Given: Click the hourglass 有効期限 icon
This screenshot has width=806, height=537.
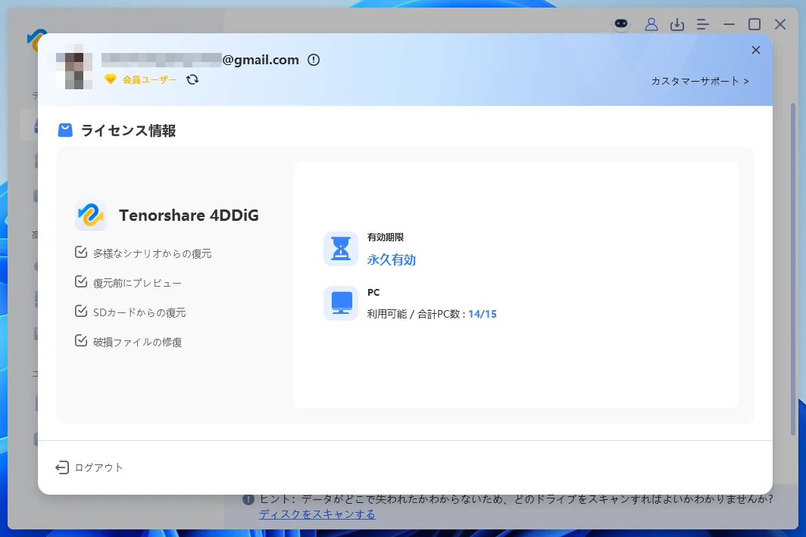Looking at the screenshot, I should [341, 249].
